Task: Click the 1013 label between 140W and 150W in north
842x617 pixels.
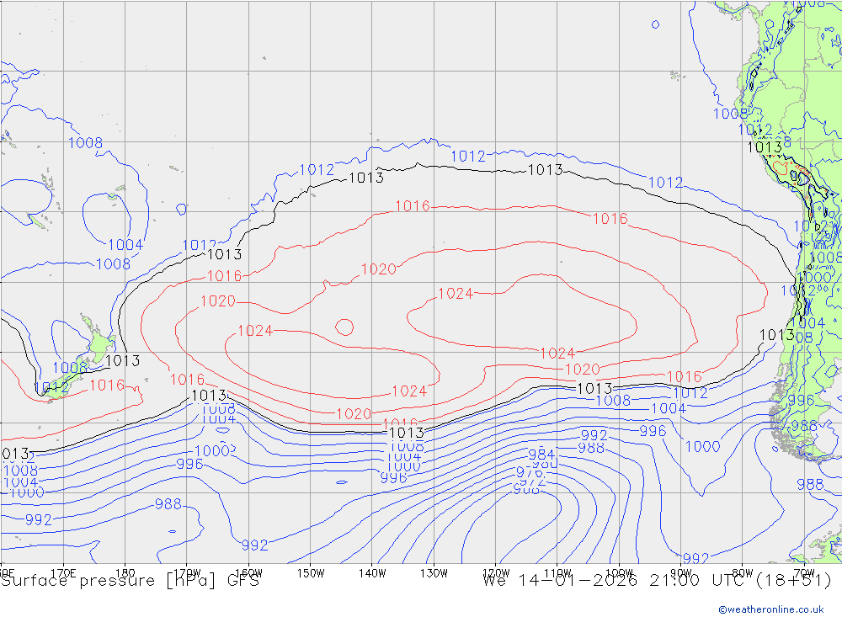Action: click(x=366, y=178)
